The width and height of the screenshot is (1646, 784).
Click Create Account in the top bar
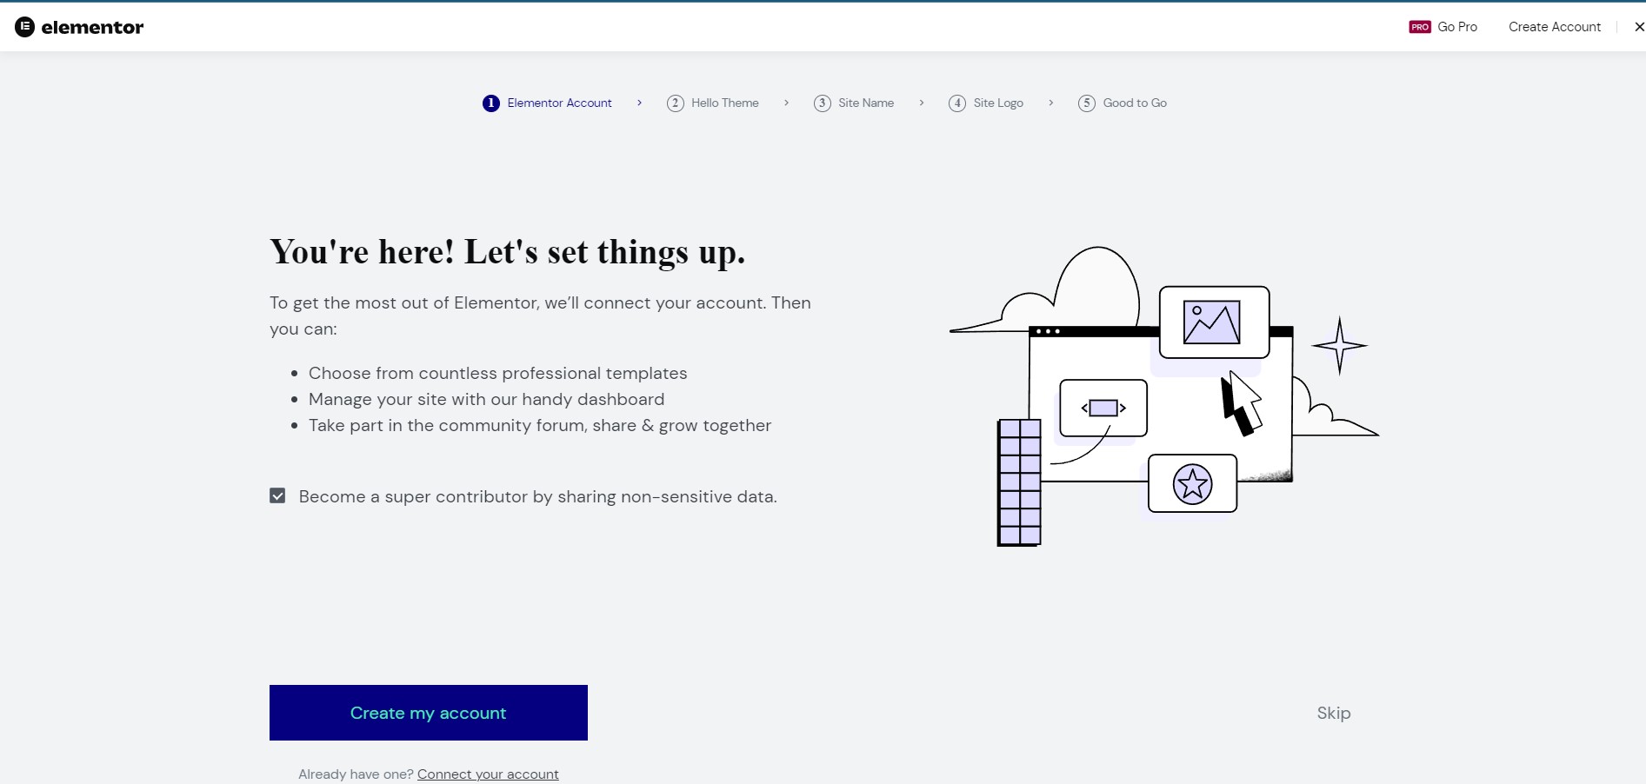pyautogui.click(x=1554, y=27)
